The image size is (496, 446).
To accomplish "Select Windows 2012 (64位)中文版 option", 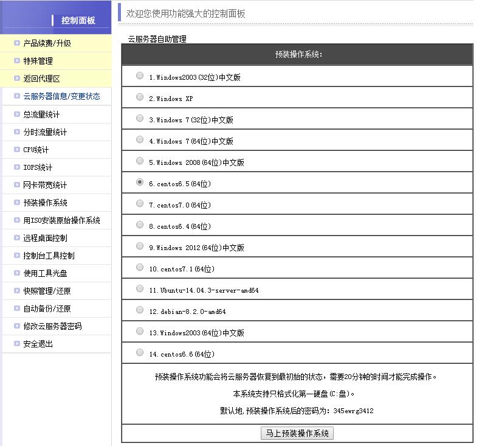I will (140, 246).
